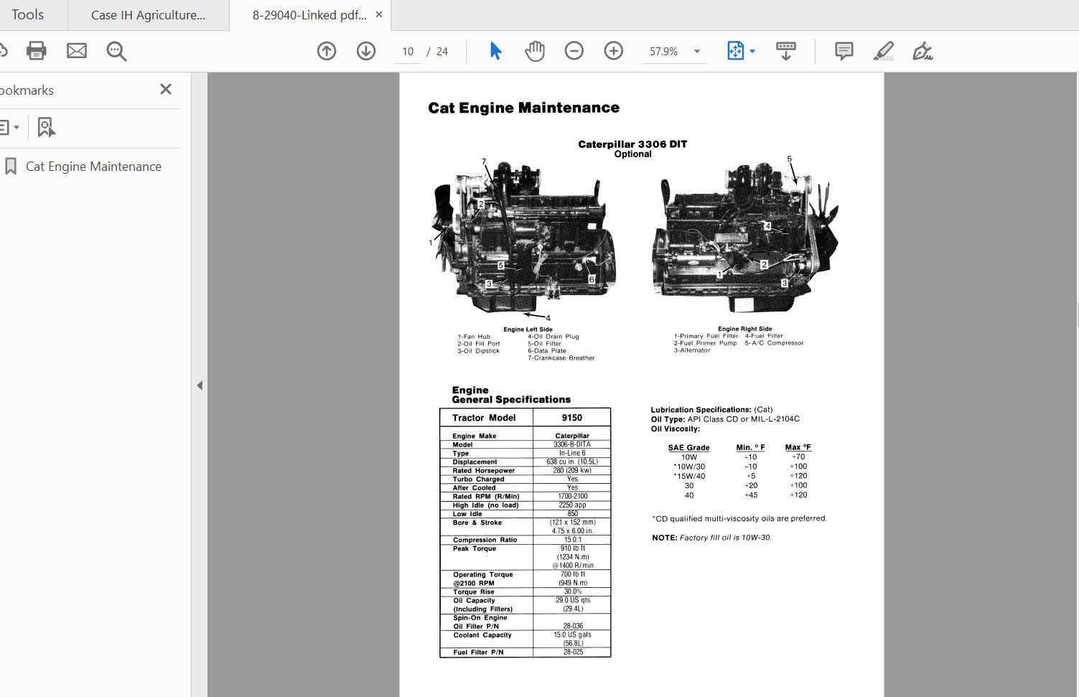The width and height of the screenshot is (1079, 697).
Task: Open the Find text magnifier tool
Action: (116, 51)
